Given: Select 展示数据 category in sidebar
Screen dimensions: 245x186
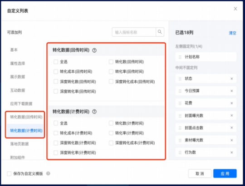Looking at the screenshot, I should 18,77.
